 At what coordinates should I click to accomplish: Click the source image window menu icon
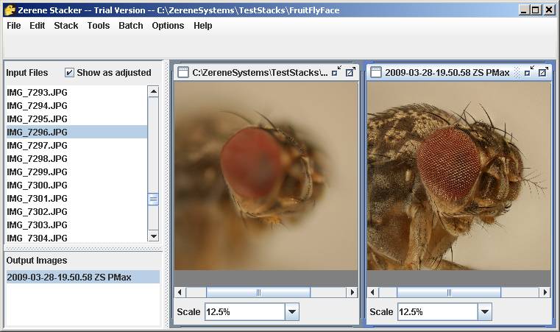[x=182, y=72]
